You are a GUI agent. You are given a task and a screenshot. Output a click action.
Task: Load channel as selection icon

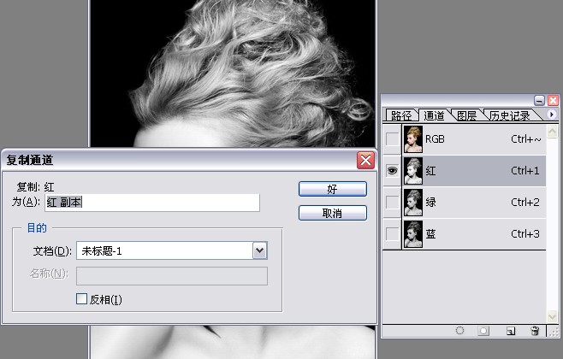(x=459, y=330)
